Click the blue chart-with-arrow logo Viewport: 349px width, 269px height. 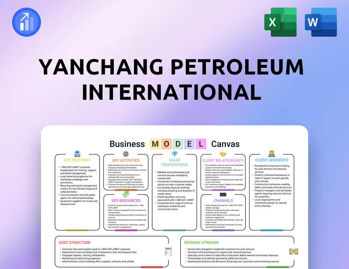click(26, 22)
